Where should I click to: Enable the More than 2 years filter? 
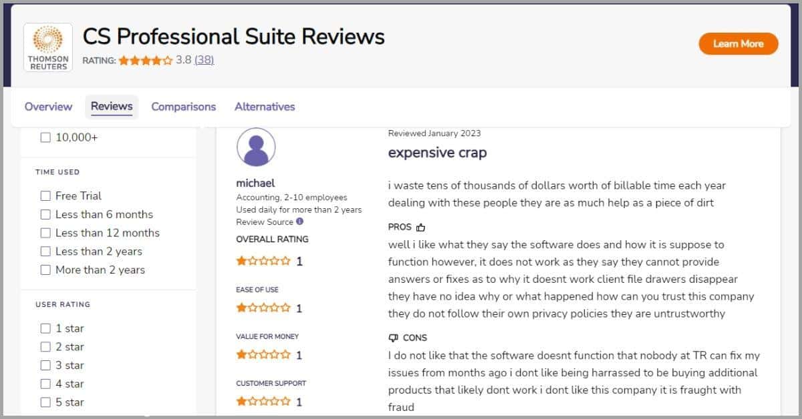[x=45, y=270]
